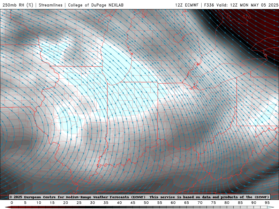
Task: Click the color scale label "90"
Action: 254,203
